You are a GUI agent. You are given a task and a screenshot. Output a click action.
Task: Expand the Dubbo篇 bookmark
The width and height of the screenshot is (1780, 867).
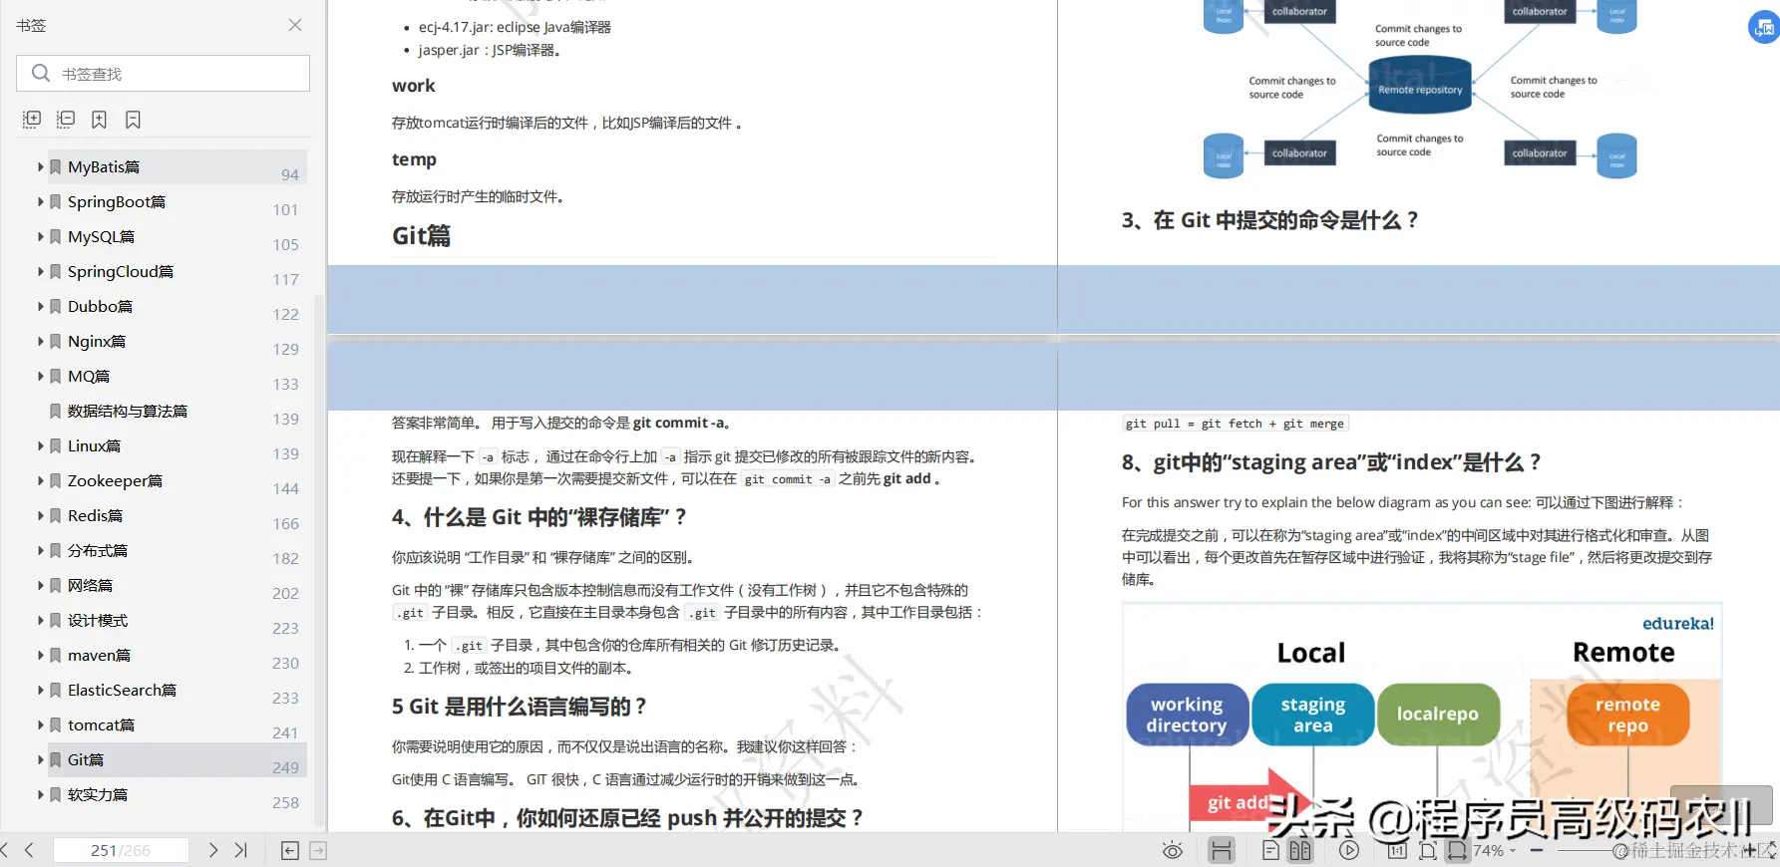(x=40, y=306)
